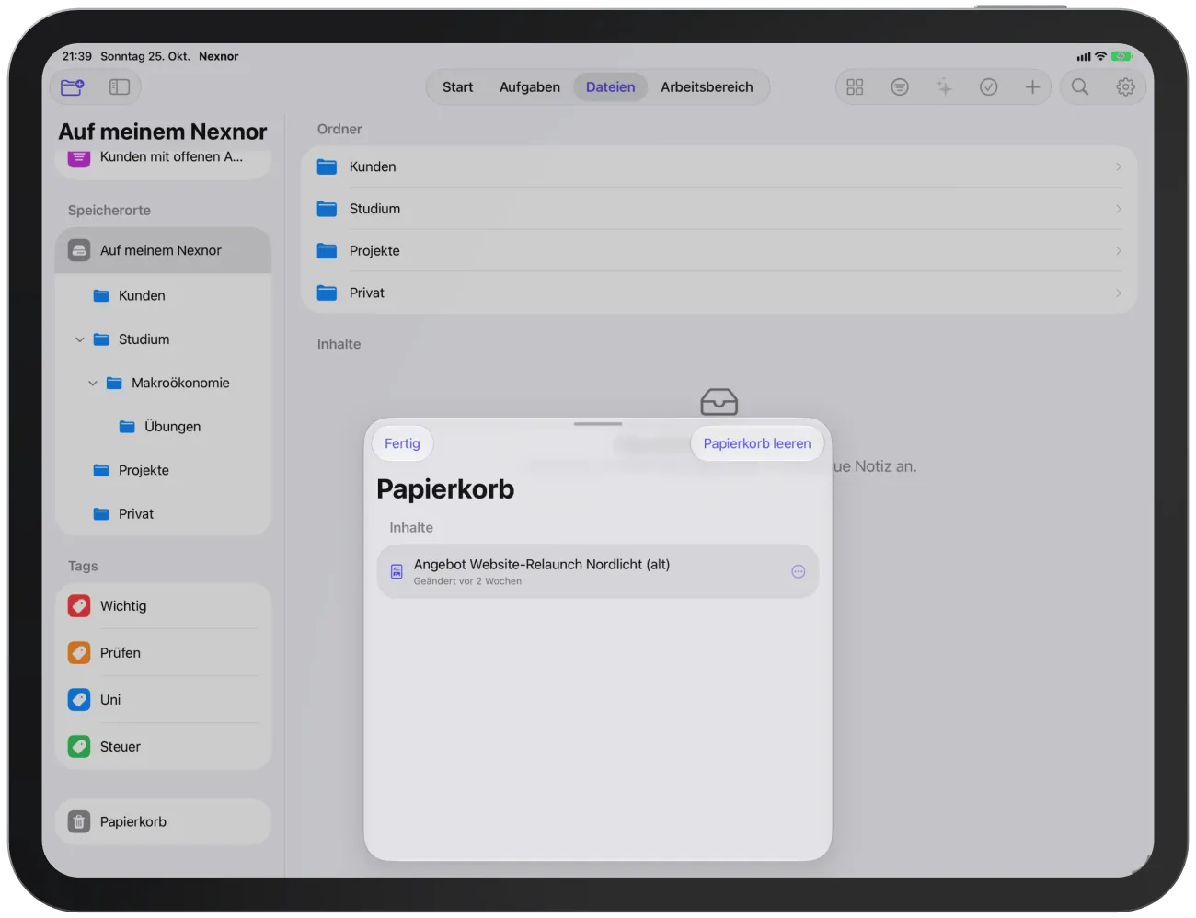Select the sheet grabber handle
1196x918 pixels.
click(x=598, y=424)
